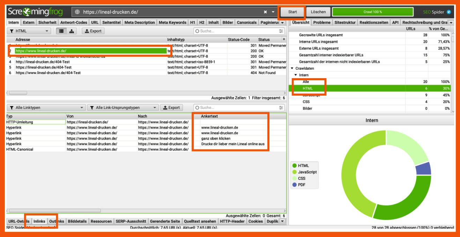This screenshot has height=237, width=460.
Task: Open the Alle Link-Ursprungstypen dropdown
Action: pos(123,108)
